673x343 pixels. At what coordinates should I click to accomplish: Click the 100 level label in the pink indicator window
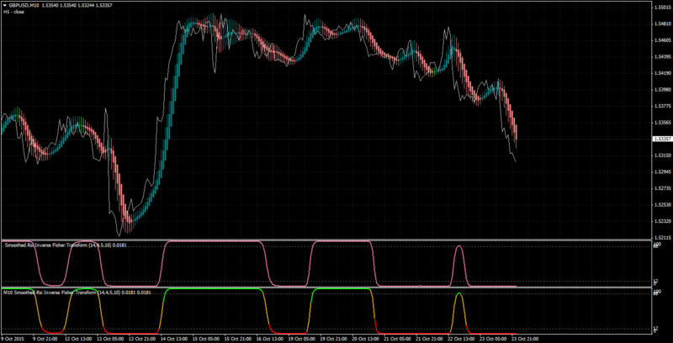click(x=657, y=244)
